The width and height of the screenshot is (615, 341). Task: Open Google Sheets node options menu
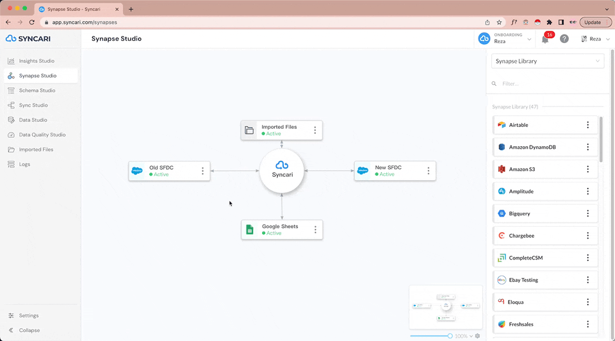tap(315, 229)
